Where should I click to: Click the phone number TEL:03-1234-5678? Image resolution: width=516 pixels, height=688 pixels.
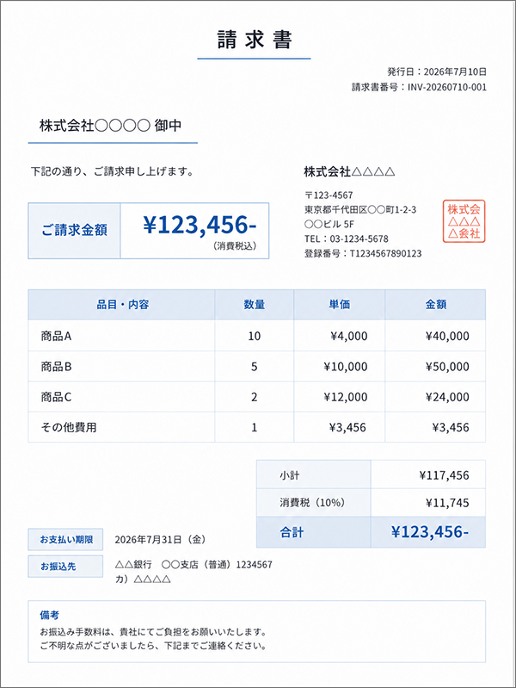(x=347, y=239)
